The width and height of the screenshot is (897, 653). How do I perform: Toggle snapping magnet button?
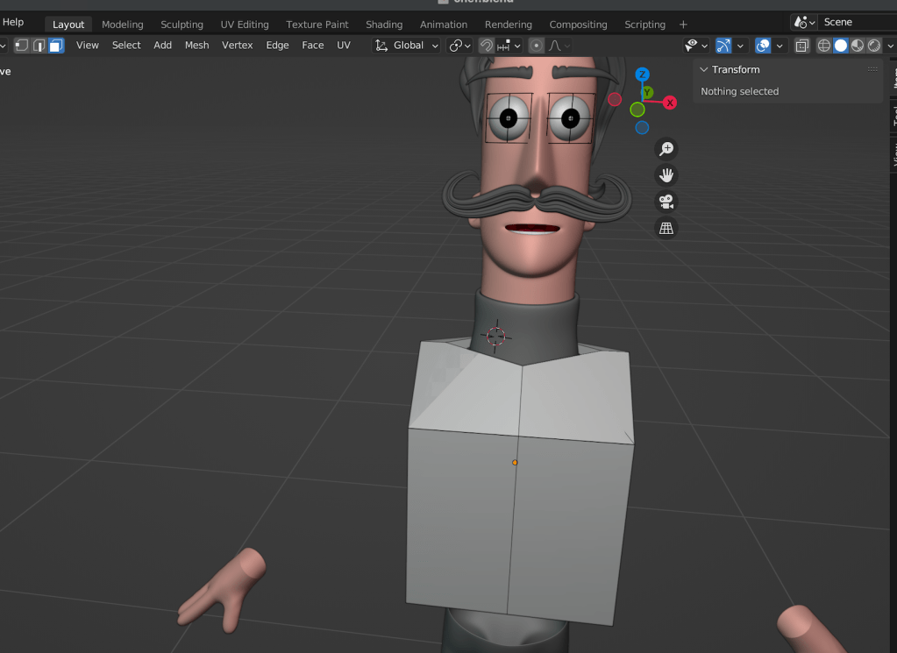486,46
